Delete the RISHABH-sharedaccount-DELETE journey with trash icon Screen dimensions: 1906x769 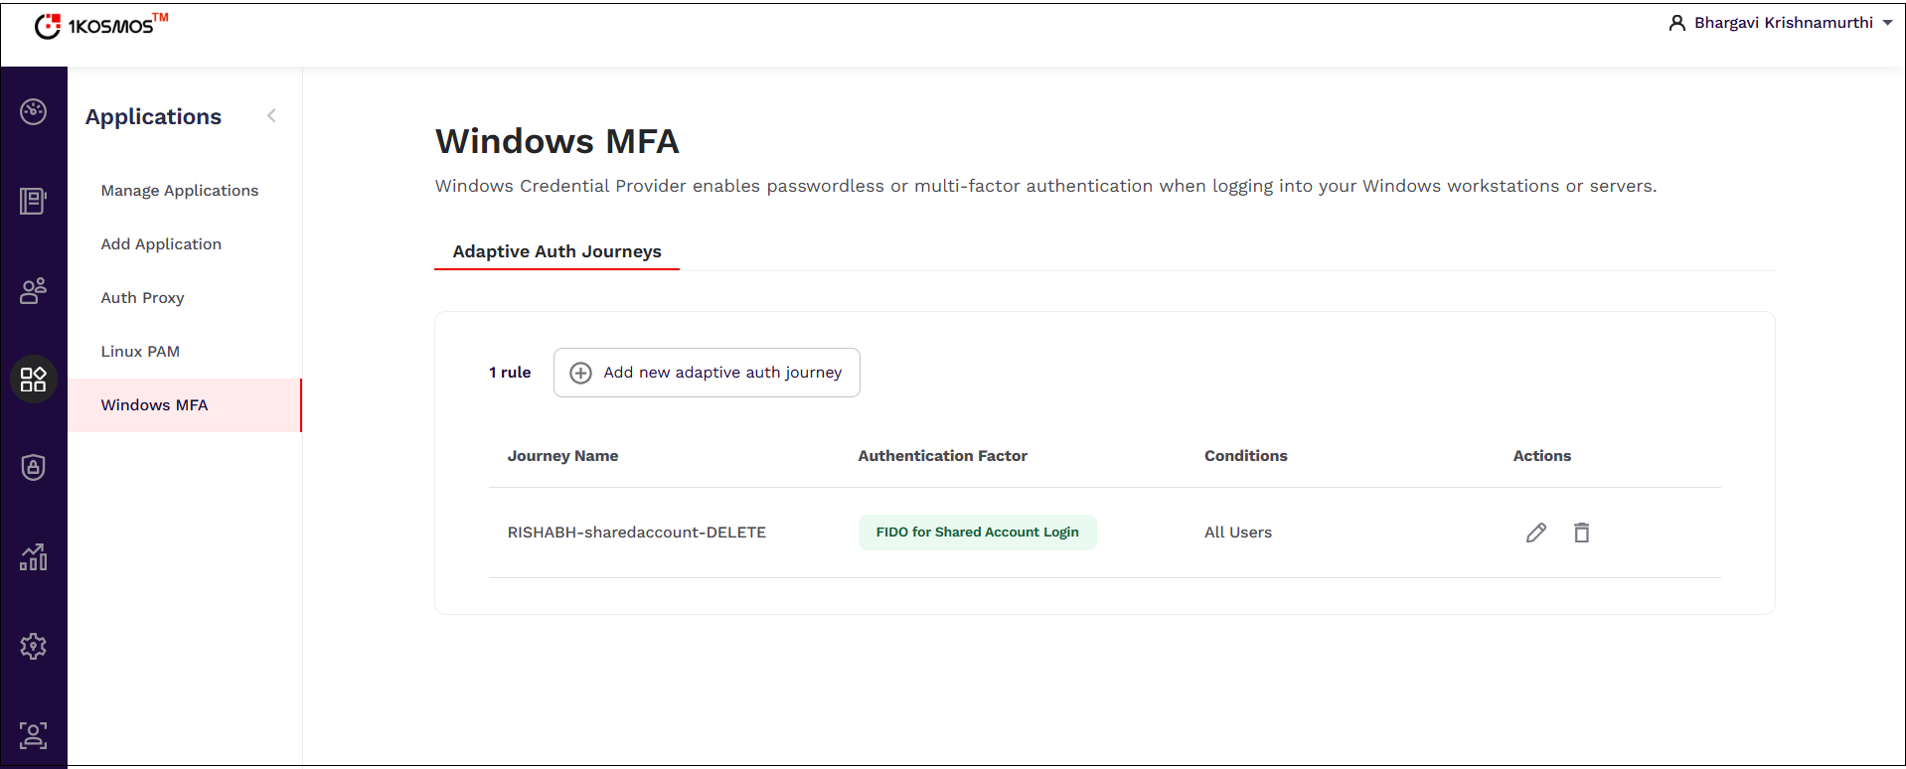click(x=1581, y=533)
